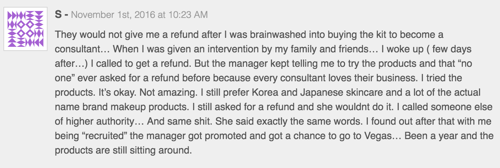
Task: Click the purple geometric commenter avatar
Action: click(x=25, y=29)
